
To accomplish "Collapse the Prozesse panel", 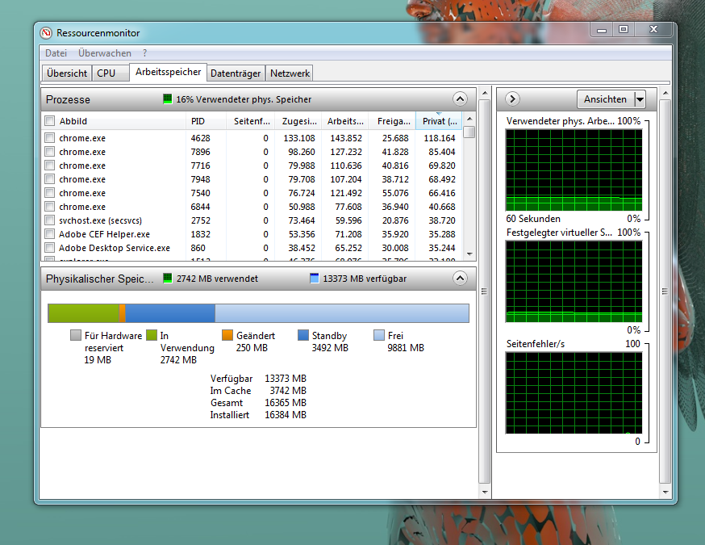I will [460, 99].
